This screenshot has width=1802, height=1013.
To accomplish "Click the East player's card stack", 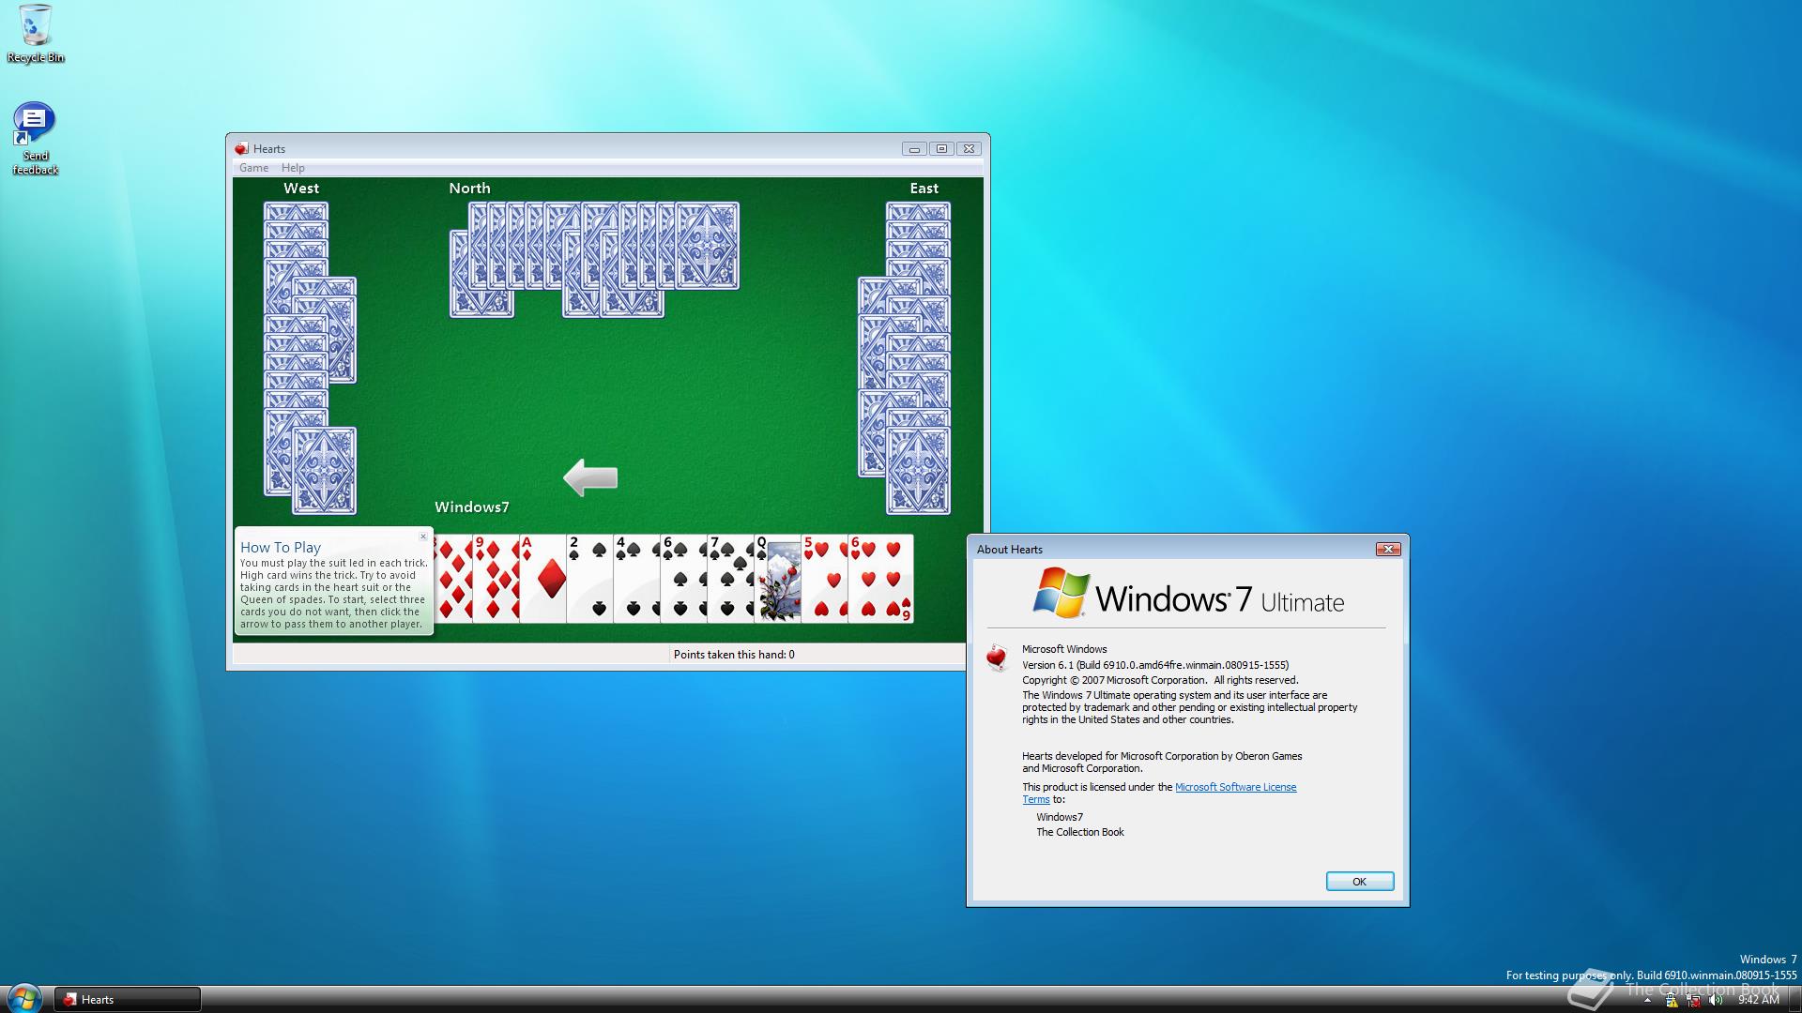I will 905,358.
